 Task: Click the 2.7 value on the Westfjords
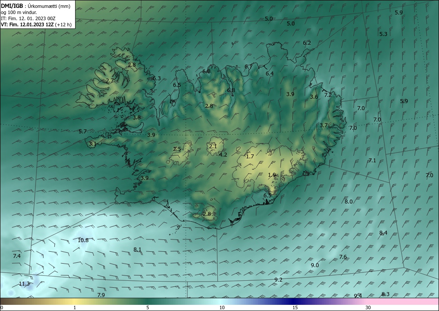[x=110, y=81]
